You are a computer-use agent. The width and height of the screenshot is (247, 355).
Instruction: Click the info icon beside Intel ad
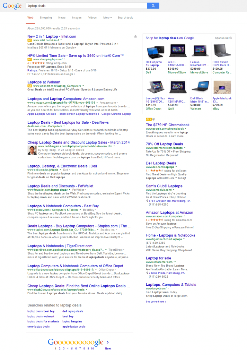(x=135, y=36)
